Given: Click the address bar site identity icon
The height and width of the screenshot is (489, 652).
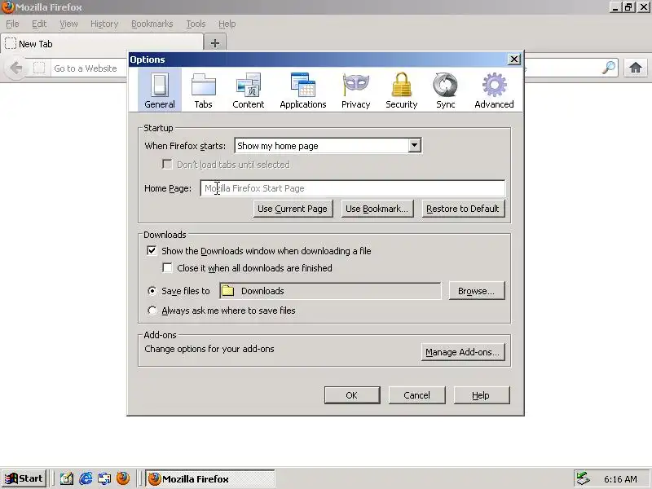Looking at the screenshot, I should (x=39, y=68).
